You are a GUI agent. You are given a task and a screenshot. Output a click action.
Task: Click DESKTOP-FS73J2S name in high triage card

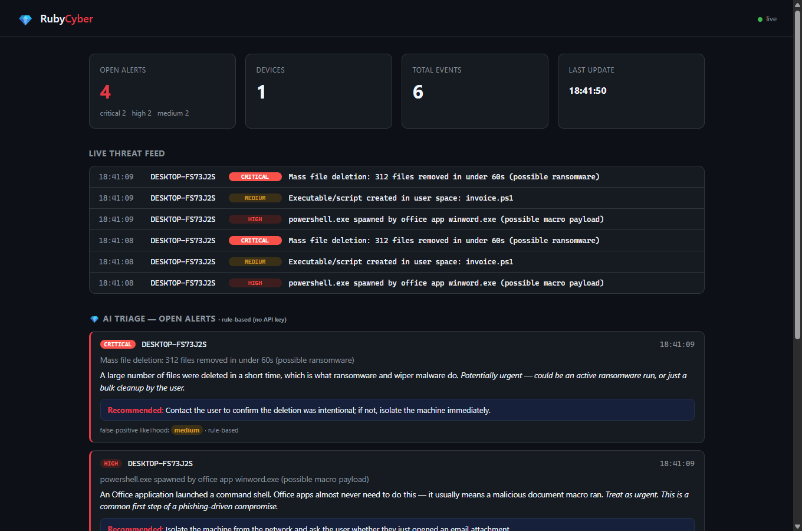click(x=160, y=464)
